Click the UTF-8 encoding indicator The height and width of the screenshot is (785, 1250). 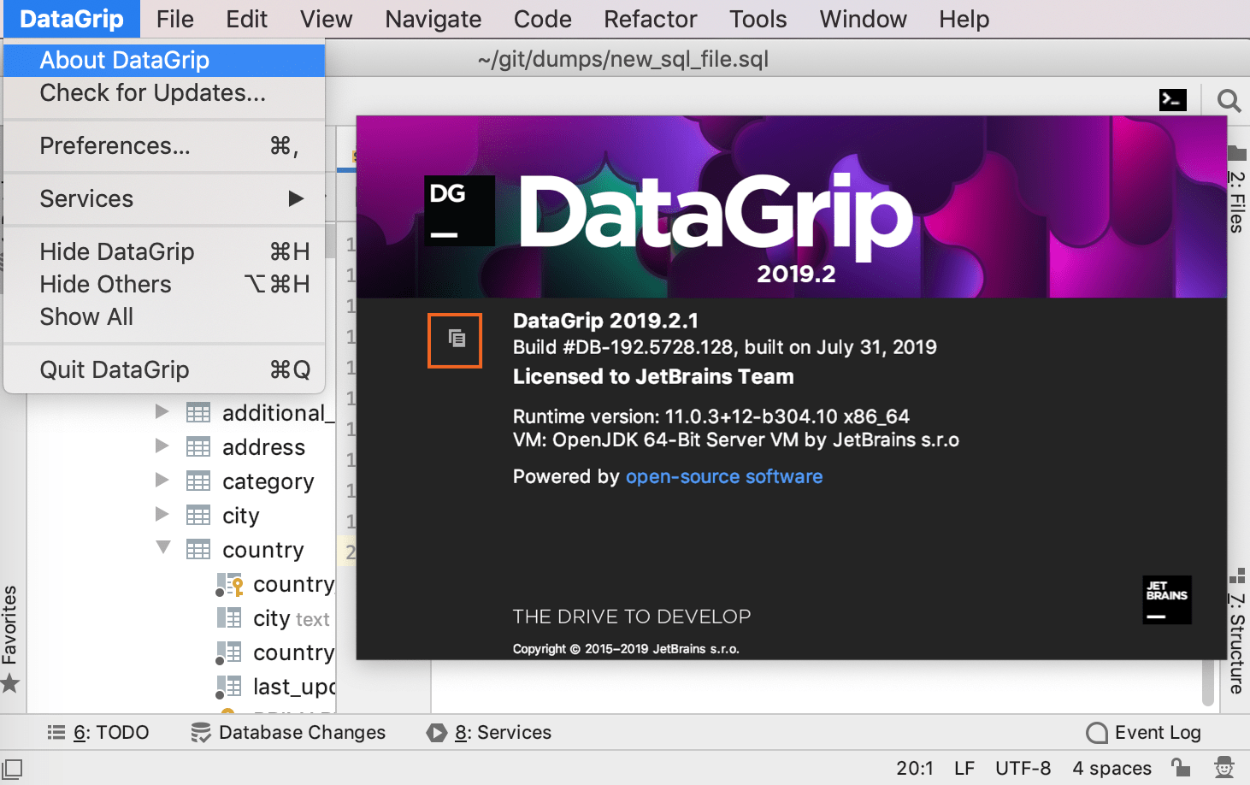1023,768
